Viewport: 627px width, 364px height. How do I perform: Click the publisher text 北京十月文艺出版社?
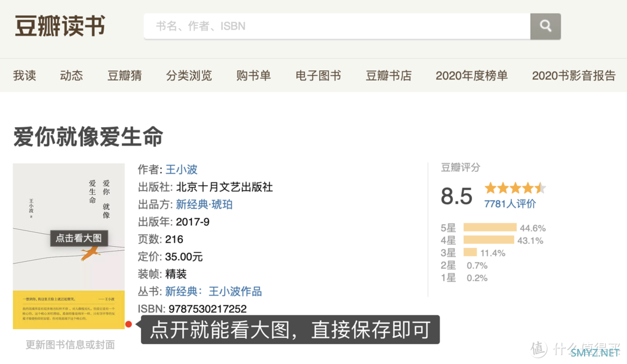pyautogui.click(x=224, y=187)
